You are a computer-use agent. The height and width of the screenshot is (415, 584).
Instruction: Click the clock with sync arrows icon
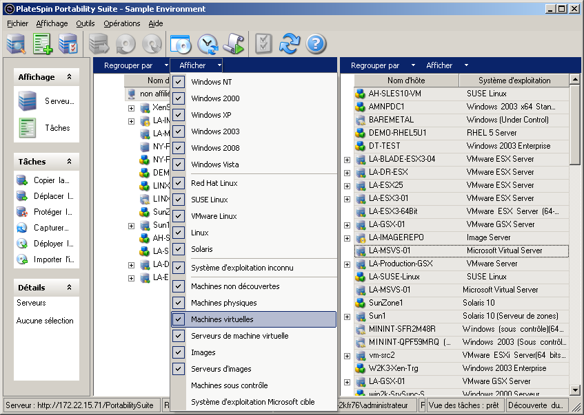pos(208,44)
